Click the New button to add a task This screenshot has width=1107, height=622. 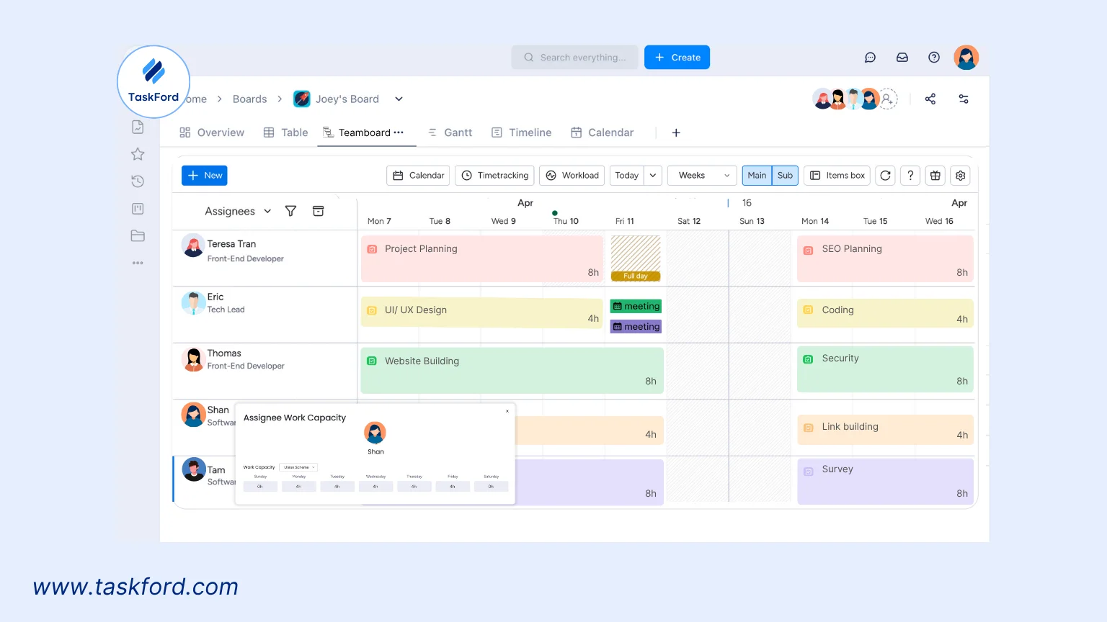tap(204, 175)
